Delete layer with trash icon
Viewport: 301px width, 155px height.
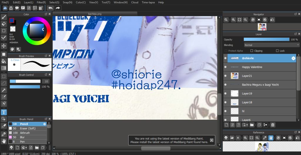[272, 125]
